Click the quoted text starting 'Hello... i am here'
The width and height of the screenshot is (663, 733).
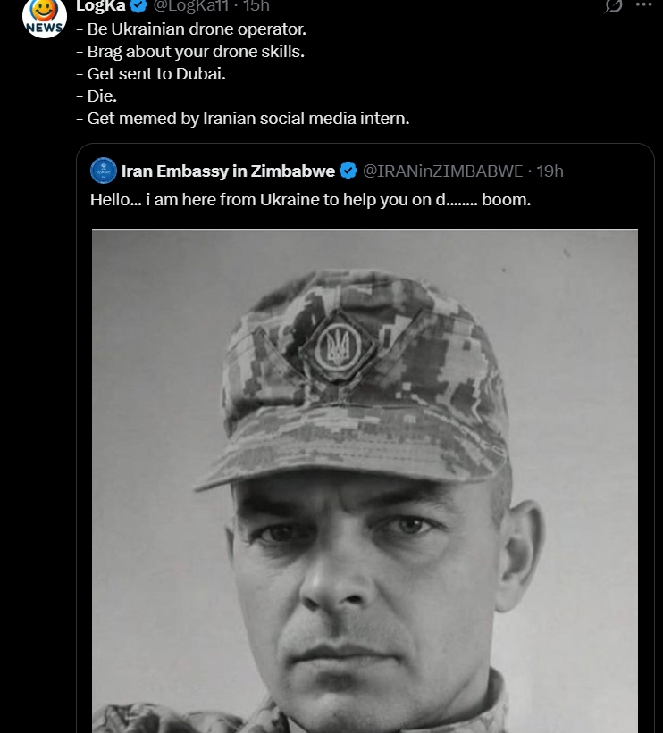310,199
